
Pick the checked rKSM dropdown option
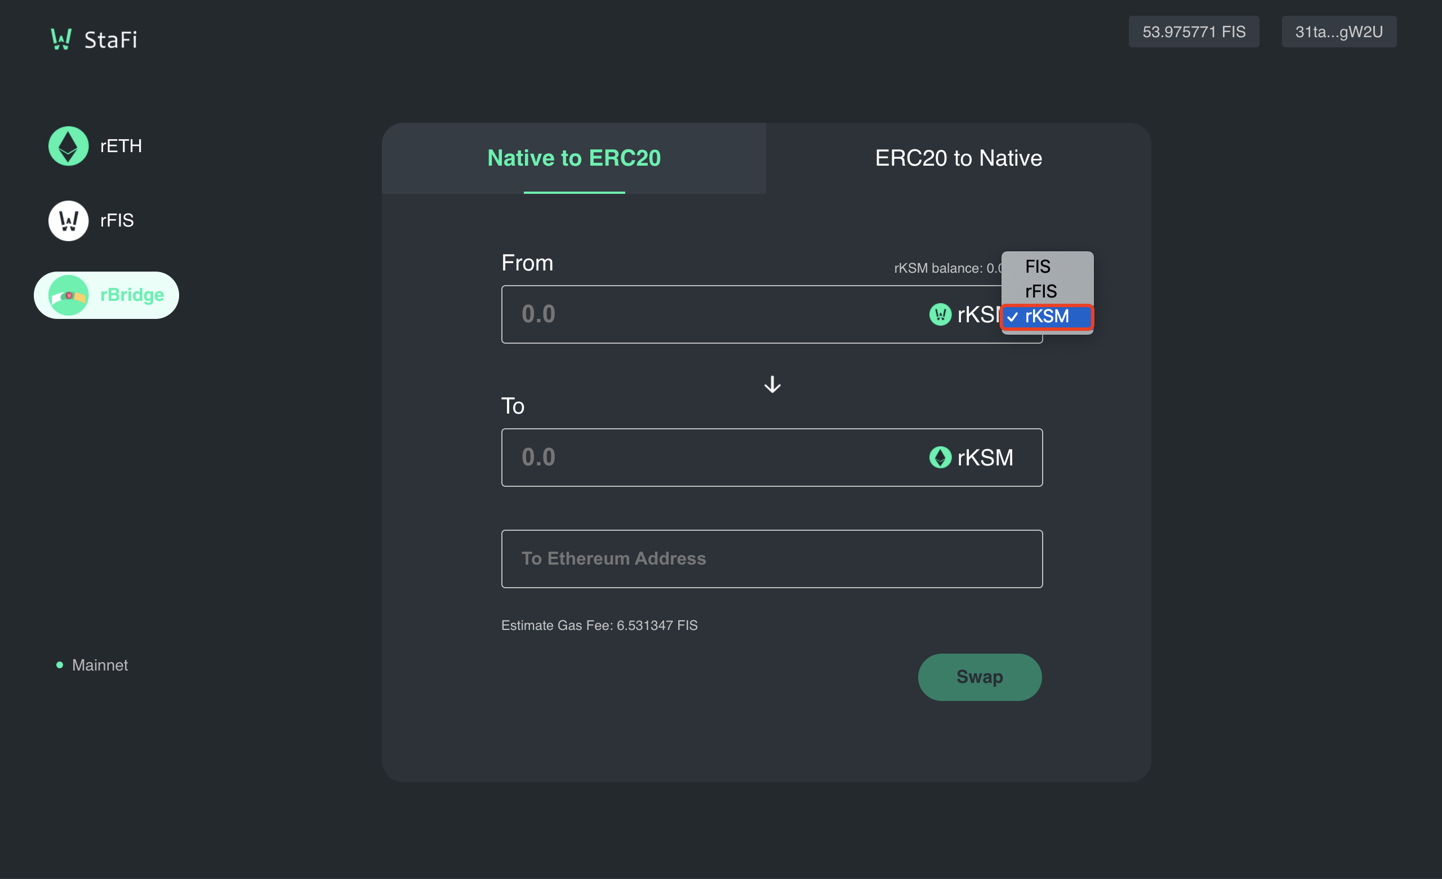pyautogui.click(x=1047, y=317)
